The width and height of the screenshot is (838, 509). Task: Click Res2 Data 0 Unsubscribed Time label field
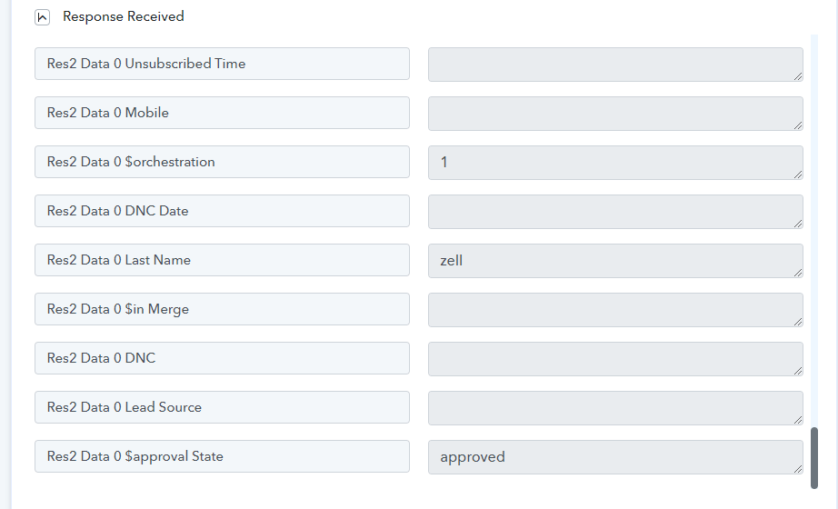coord(222,64)
